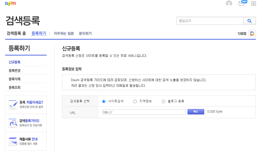Select 신규등록 in the sidebar
This screenshot has height=152, width=279.
coord(15,62)
